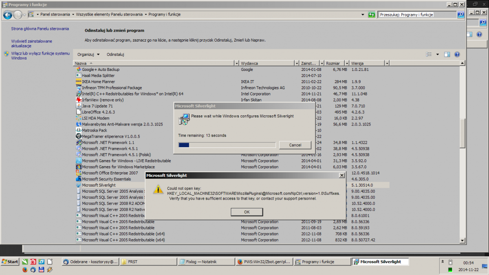Open Wyświetl zainstalowane aktualizacje link
Image resolution: width=489 pixels, height=275 pixels.
(32, 44)
